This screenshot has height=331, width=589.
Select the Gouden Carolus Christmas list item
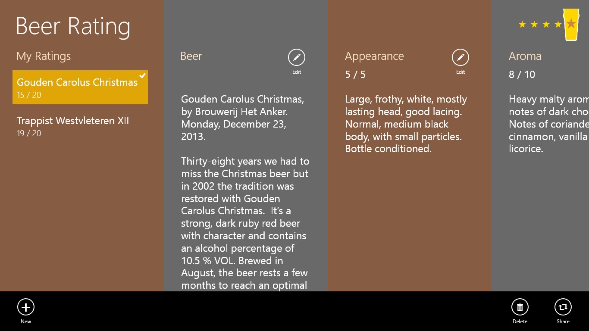coord(77,87)
